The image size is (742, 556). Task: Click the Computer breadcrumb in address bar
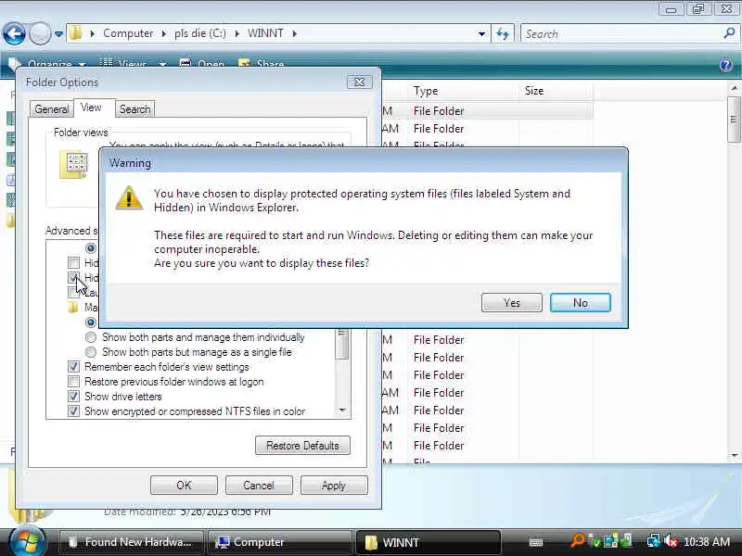click(x=128, y=33)
